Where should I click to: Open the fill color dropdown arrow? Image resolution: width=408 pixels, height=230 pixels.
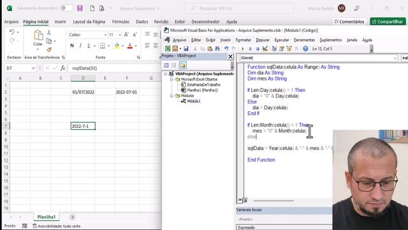click(122, 46)
